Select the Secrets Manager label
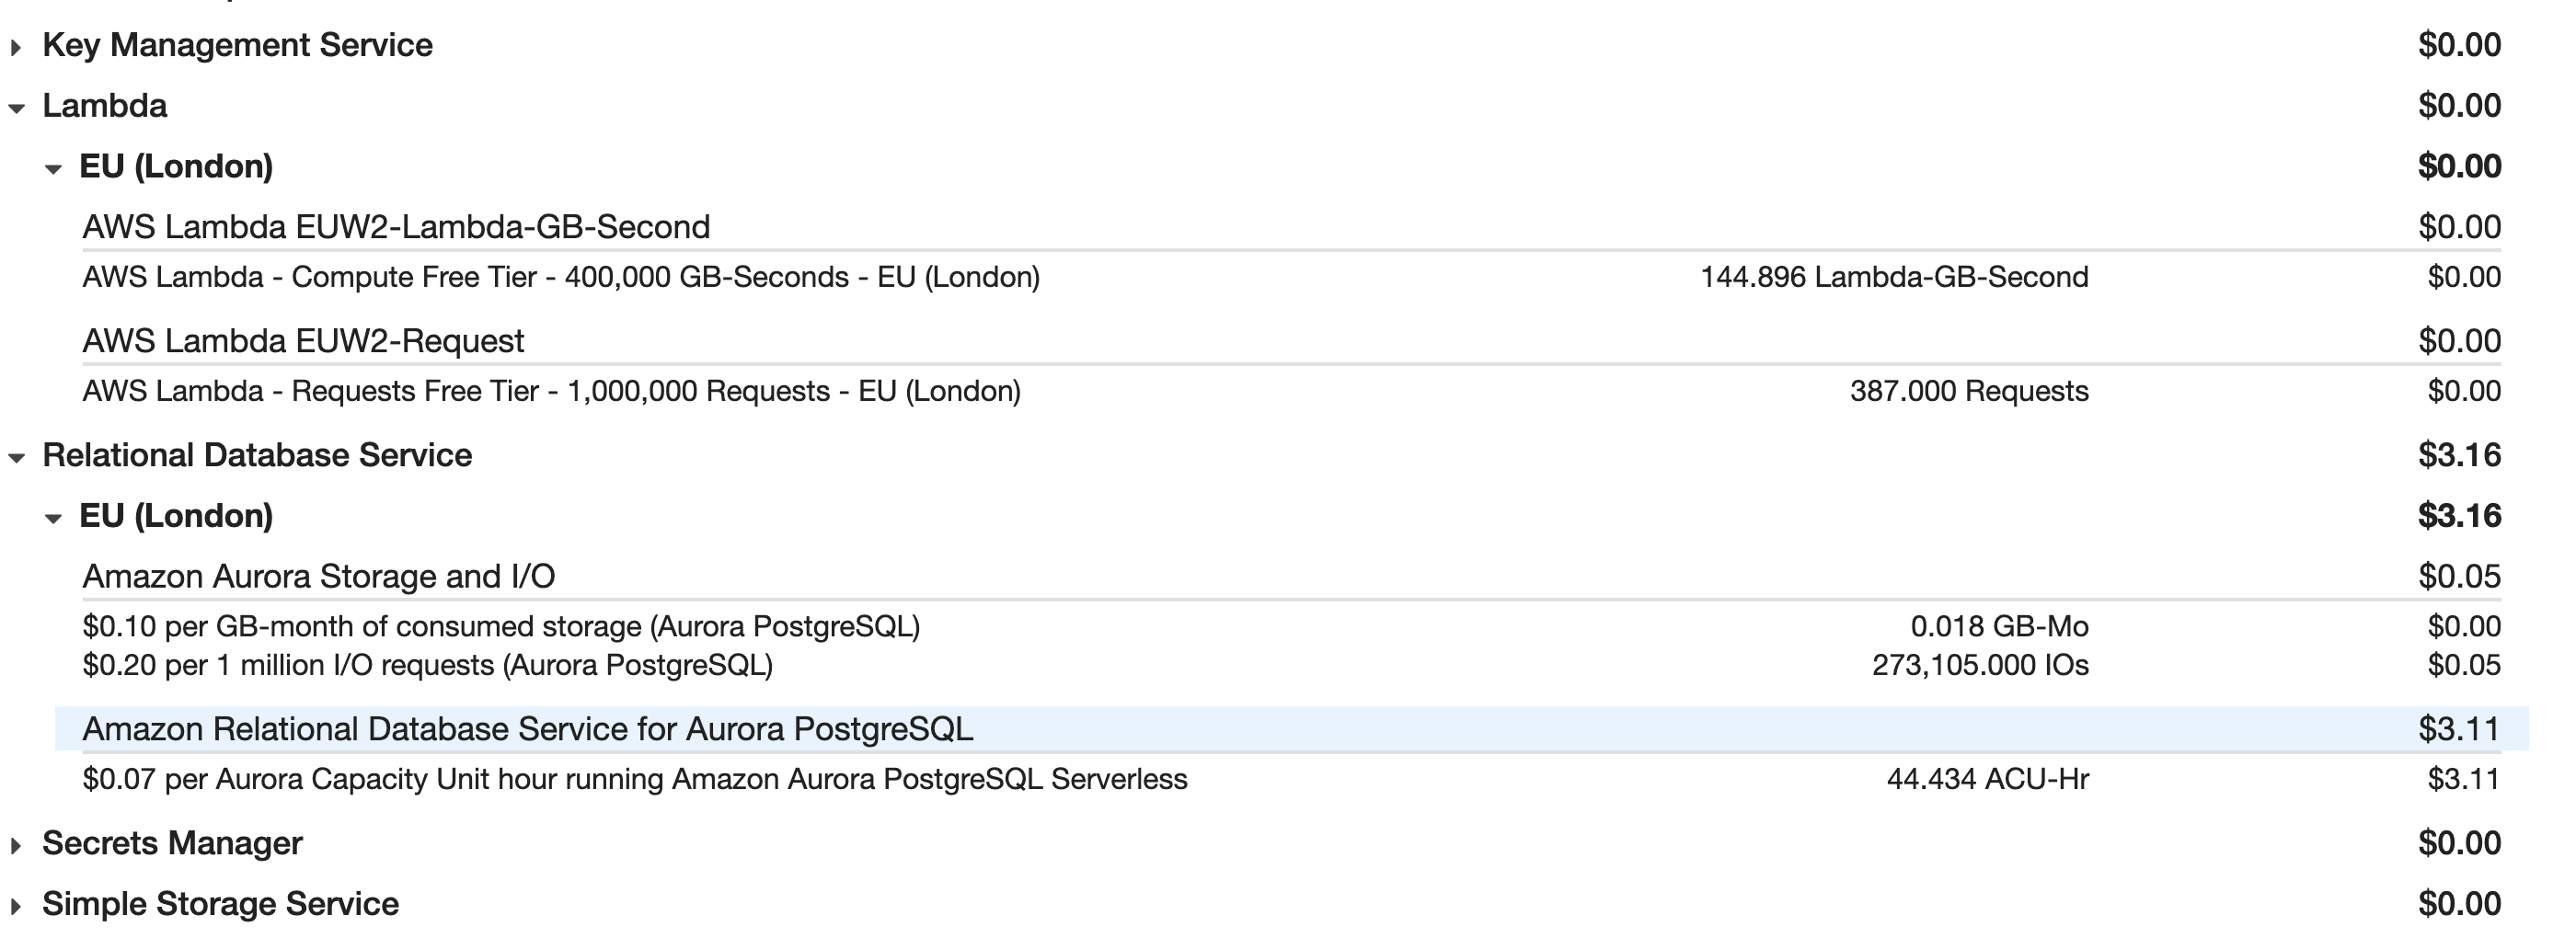The height and width of the screenshot is (938, 2576). click(x=172, y=843)
